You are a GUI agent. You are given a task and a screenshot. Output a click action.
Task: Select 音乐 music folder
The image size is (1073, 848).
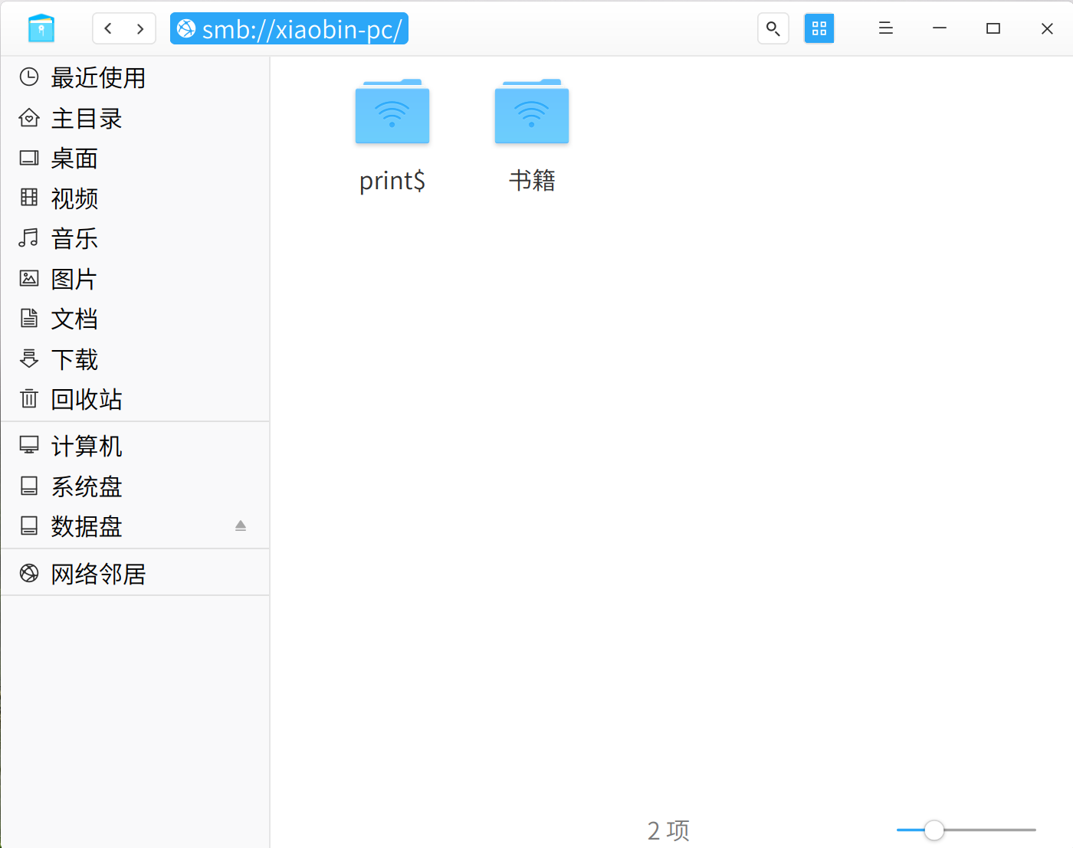click(x=135, y=238)
